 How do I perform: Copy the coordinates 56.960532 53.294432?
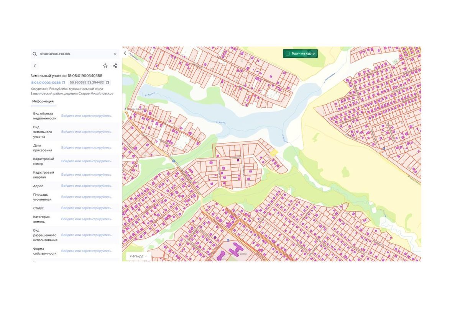point(108,83)
